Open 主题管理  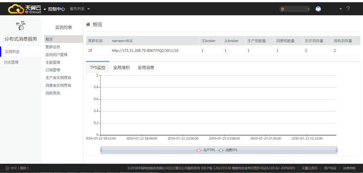[53, 62]
